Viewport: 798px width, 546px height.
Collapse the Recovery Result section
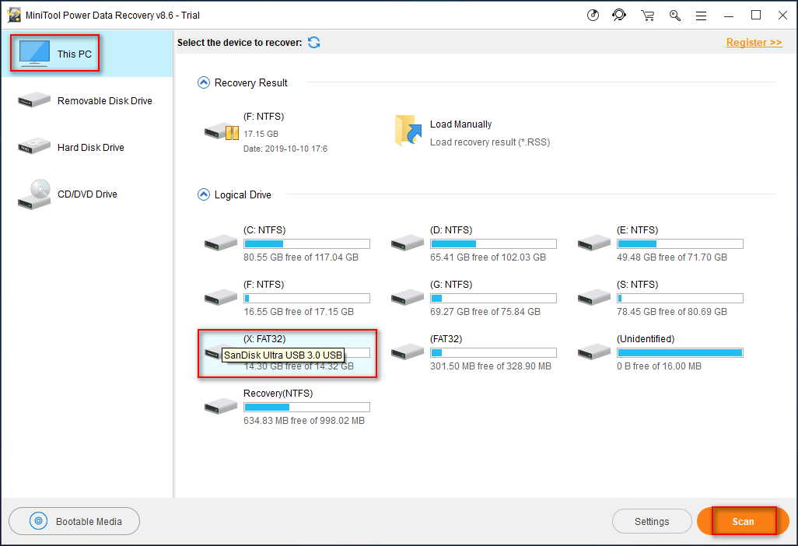click(x=204, y=82)
